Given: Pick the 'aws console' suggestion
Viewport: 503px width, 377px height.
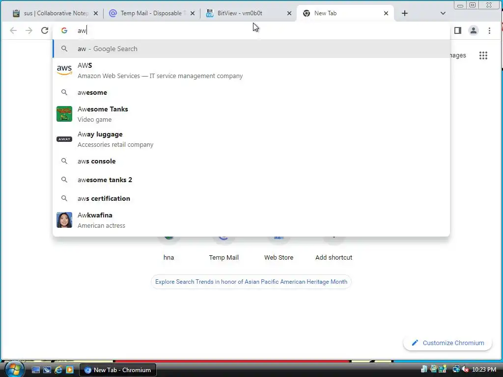Looking at the screenshot, I should (x=251, y=161).
